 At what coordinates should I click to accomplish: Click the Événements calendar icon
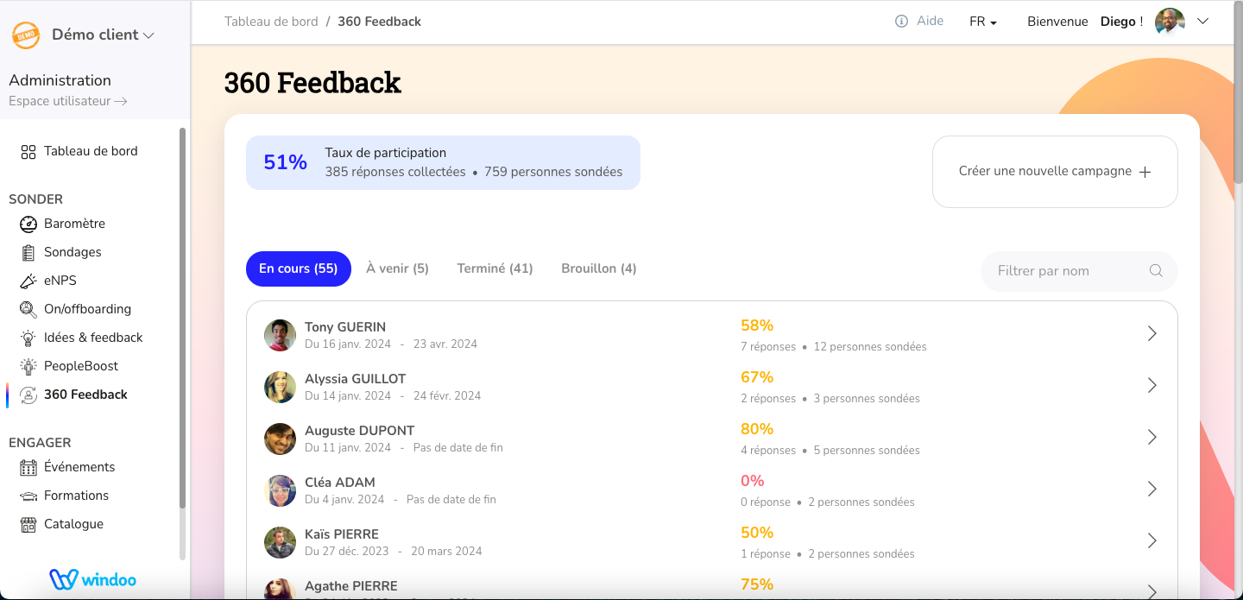[x=28, y=467]
